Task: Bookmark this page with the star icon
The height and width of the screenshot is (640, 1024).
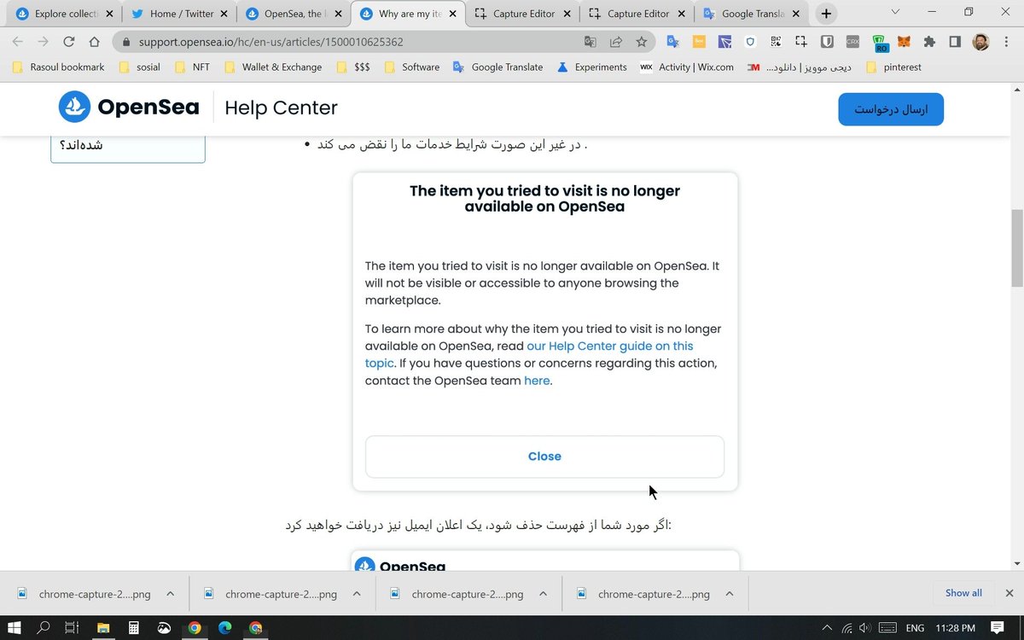Action: point(641,42)
